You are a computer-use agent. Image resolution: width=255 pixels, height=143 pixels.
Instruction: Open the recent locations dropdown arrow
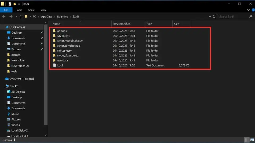(x=16, y=16)
